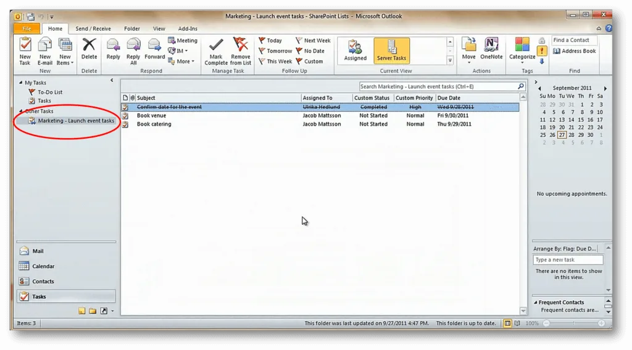This screenshot has height=350, width=632.
Task: Adjust the zoom slider in status bar
Action: click(573, 323)
